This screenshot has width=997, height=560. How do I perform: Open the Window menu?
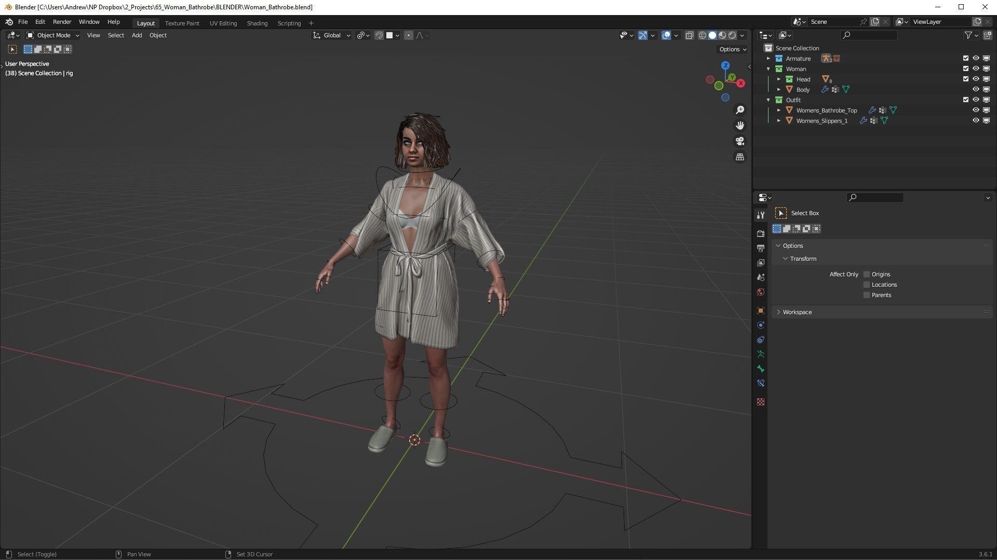pos(89,22)
